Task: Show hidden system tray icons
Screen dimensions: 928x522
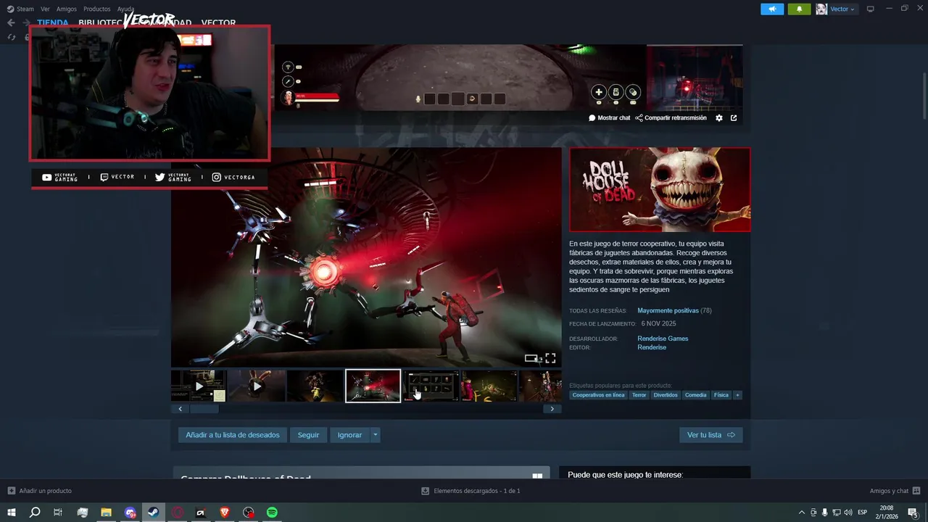Action: (x=801, y=513)
